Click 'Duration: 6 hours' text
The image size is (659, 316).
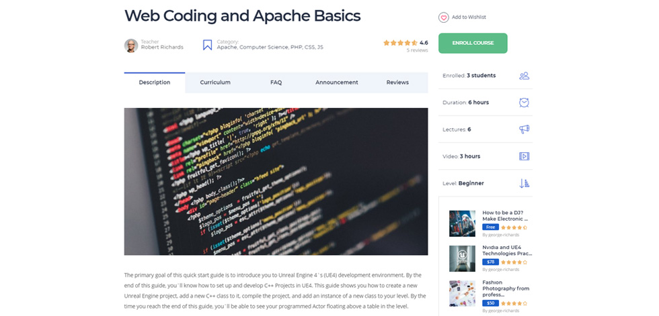click(465, 103)
